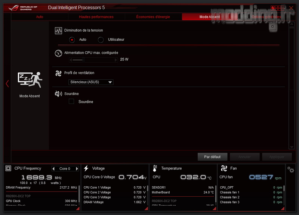
Task: Click the main panel scrollbar down arrow
Action: click(x=292, y=147)
